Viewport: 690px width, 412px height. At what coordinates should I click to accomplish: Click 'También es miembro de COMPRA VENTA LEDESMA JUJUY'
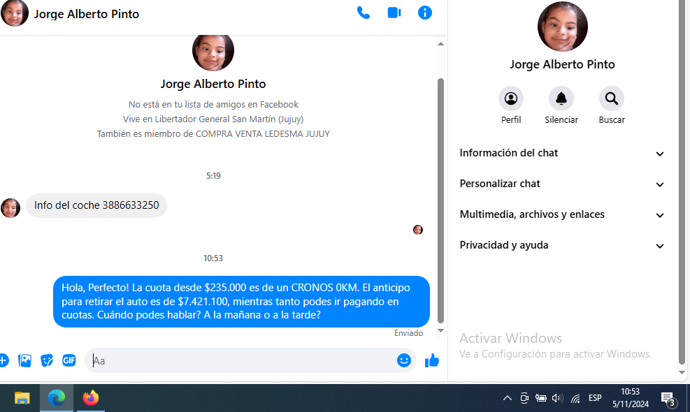(x=213, y=134)
